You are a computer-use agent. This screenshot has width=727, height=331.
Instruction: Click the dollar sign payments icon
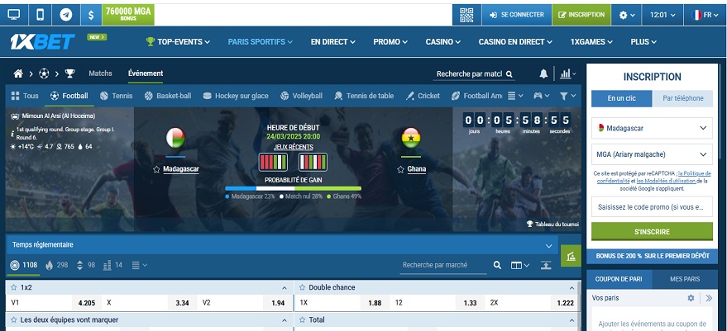tap(91, 15)
